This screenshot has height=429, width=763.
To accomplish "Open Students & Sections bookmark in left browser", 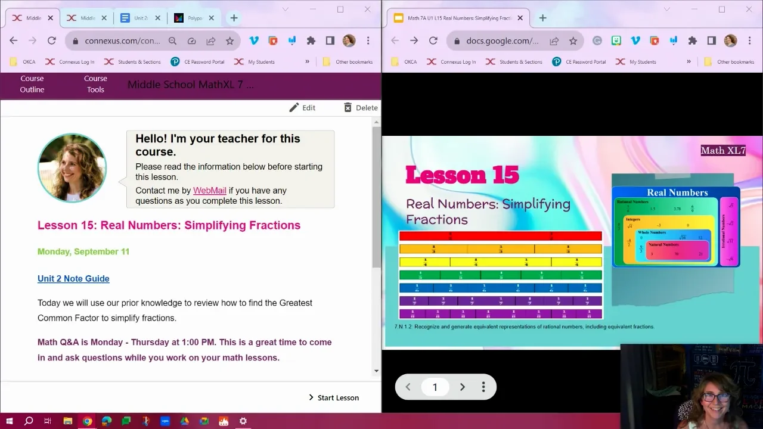I will pyautogui.click(x=132, y=61).
